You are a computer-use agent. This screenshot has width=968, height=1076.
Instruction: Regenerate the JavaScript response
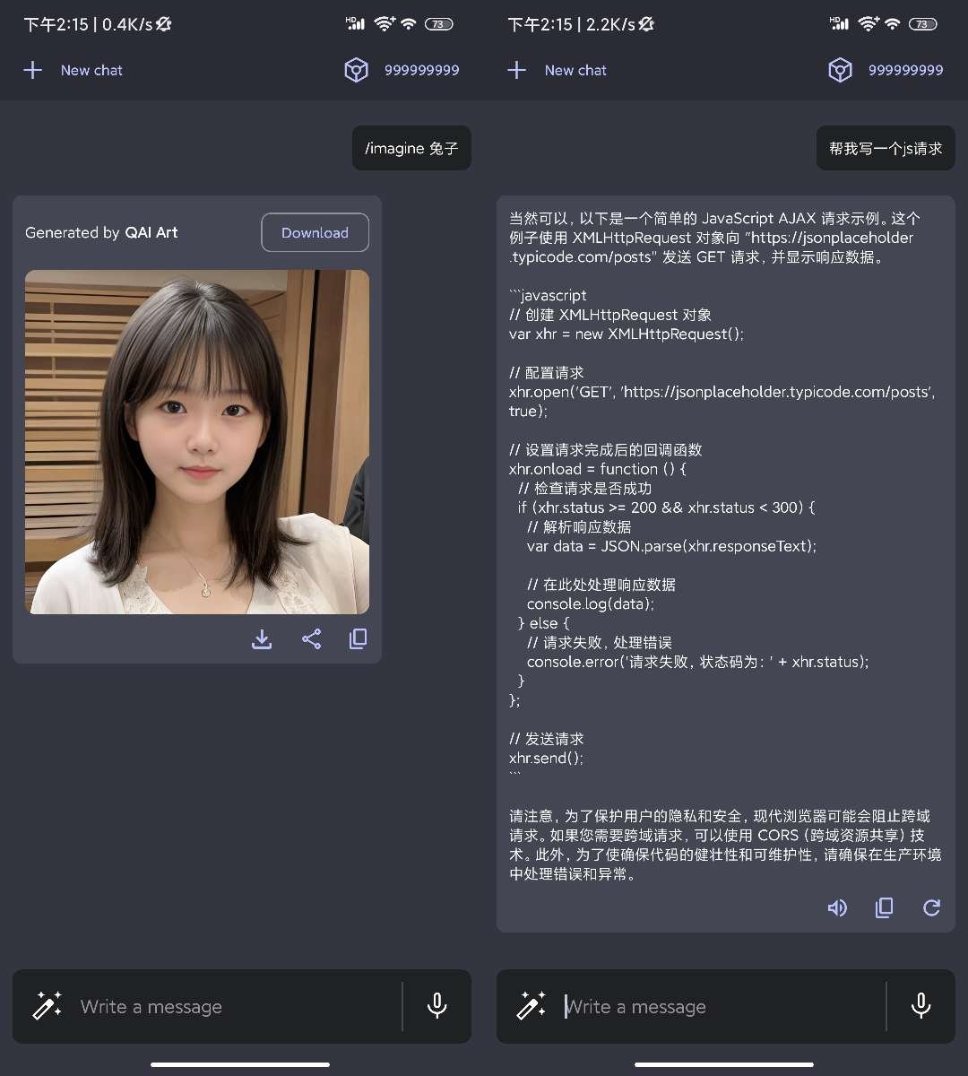pos(931,907)
